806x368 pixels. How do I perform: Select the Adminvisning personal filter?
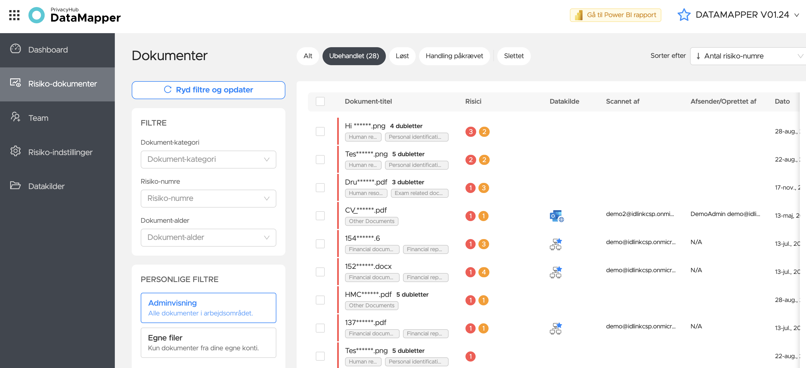(x=208, y=308)
